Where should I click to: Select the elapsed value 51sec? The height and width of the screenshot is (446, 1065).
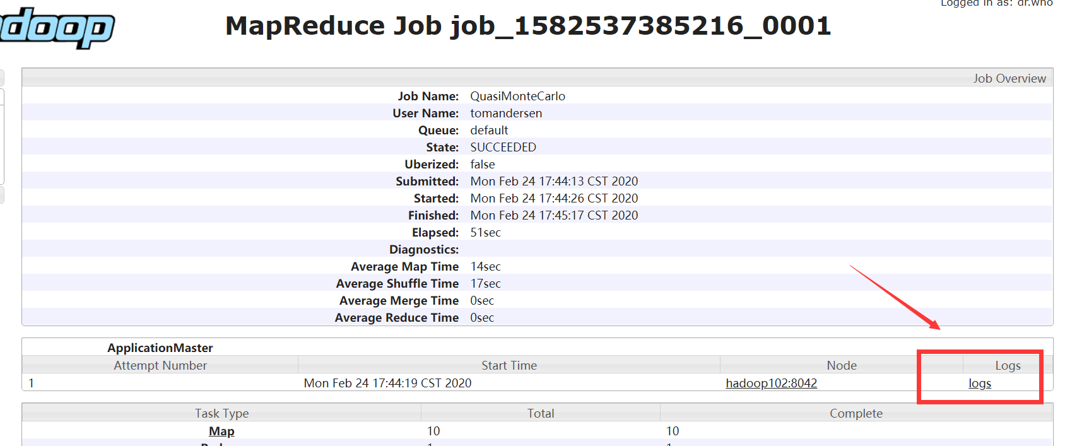[x=485, y=232]
